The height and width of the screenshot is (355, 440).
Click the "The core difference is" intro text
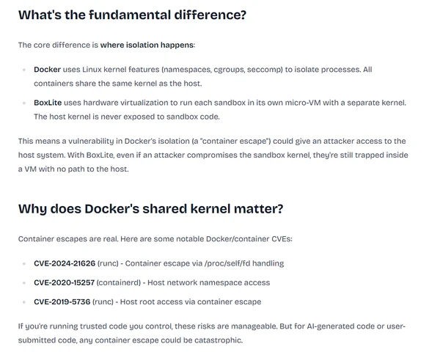click(x=58, y=45)
